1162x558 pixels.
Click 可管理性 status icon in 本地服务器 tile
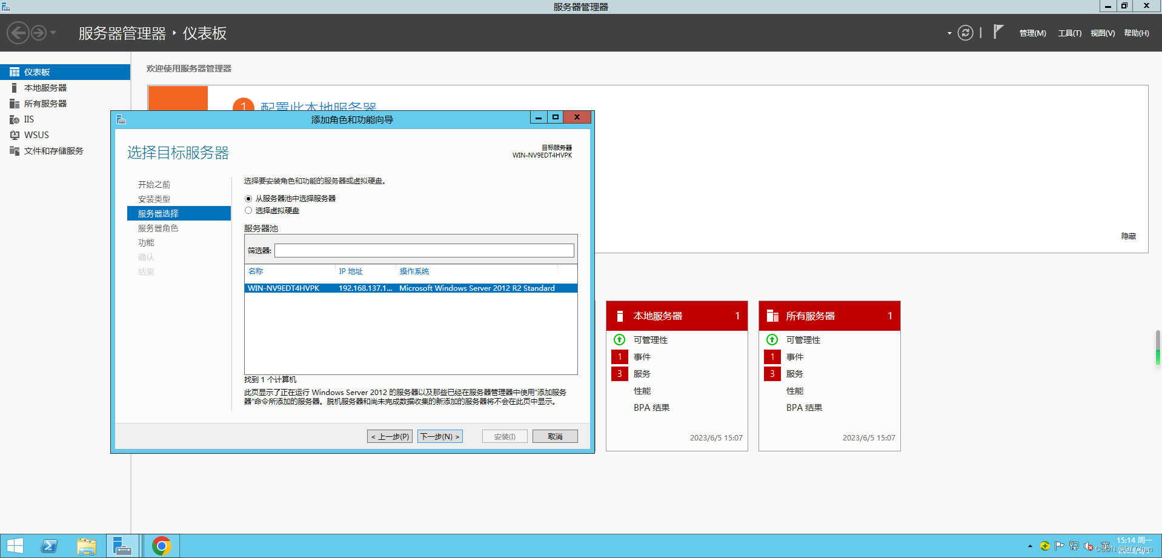(619, 339)
